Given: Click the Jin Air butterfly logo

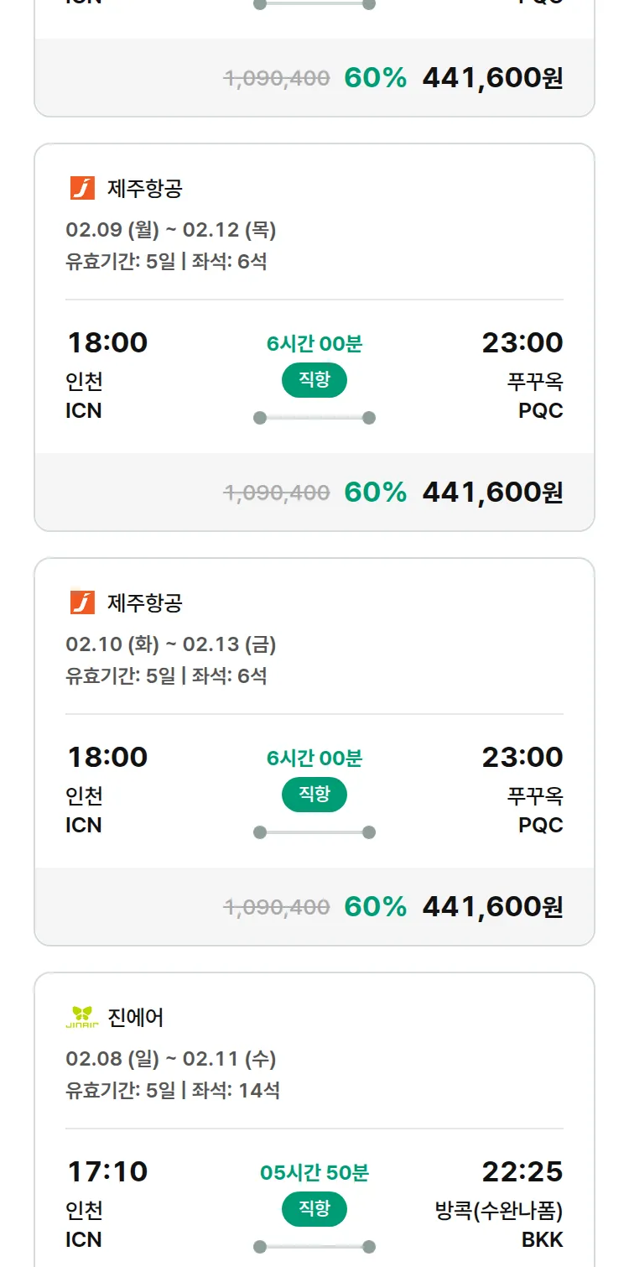Looking at the screenshot, I should point(82,1018).
